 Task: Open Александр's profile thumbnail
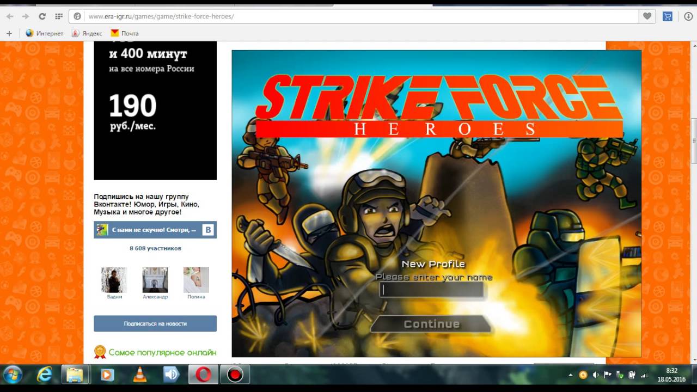tap(155, 280)
